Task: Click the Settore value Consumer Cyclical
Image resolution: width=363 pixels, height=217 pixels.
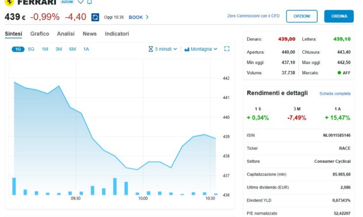Action: coord(332,161)
